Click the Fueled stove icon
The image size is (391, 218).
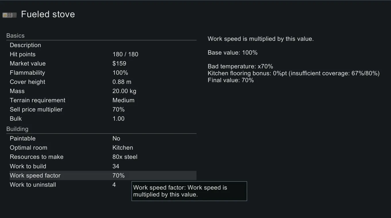(9, 15)
